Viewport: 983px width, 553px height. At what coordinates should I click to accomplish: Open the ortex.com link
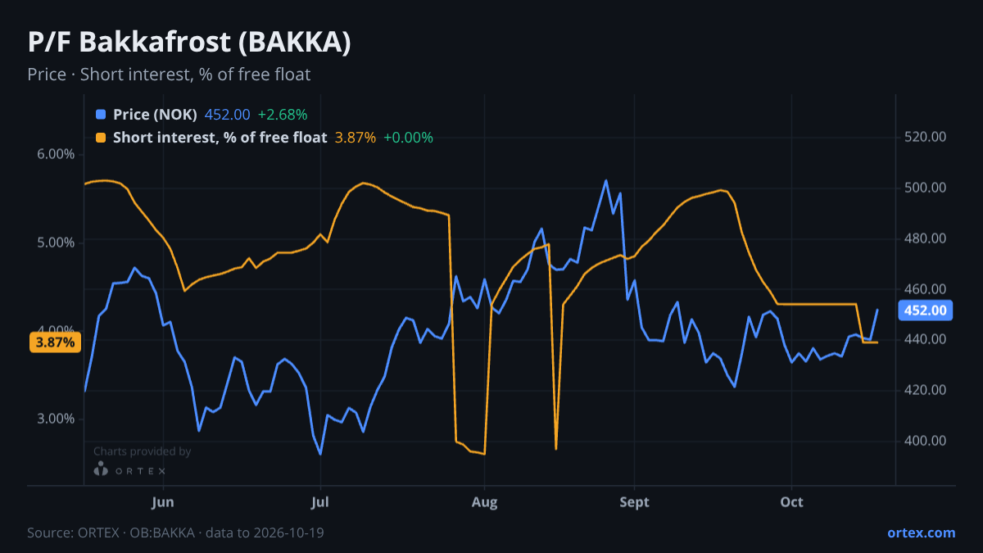(922, 533)
